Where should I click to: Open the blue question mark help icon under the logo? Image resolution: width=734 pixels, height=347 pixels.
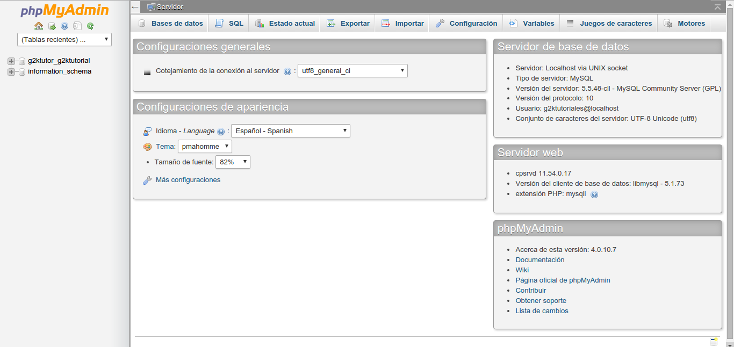(x=64, y=26)
